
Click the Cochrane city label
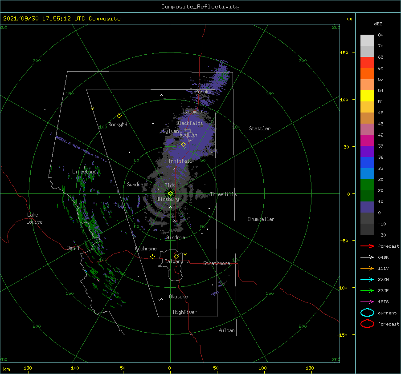pos(146,249)
